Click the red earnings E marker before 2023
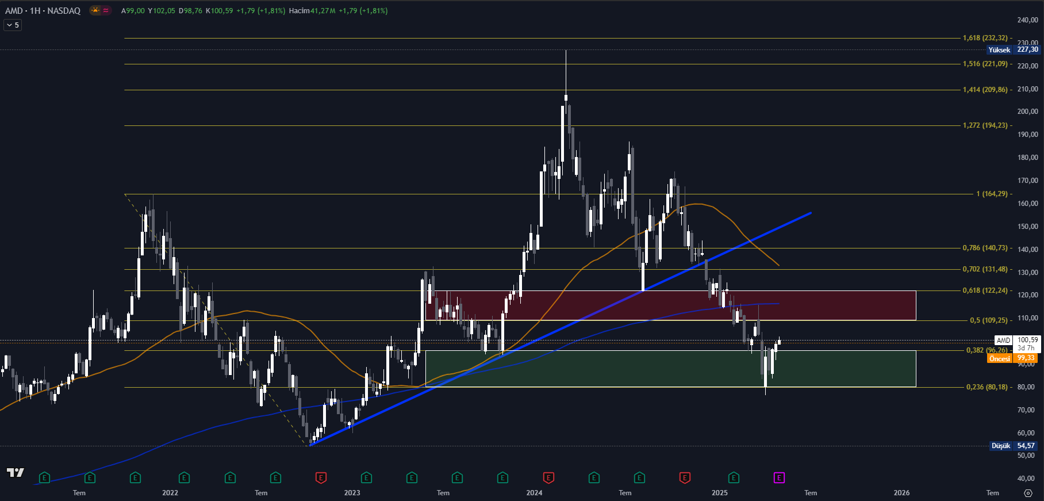This screenshot has width=1044, height=501. [x=321, y=477]
